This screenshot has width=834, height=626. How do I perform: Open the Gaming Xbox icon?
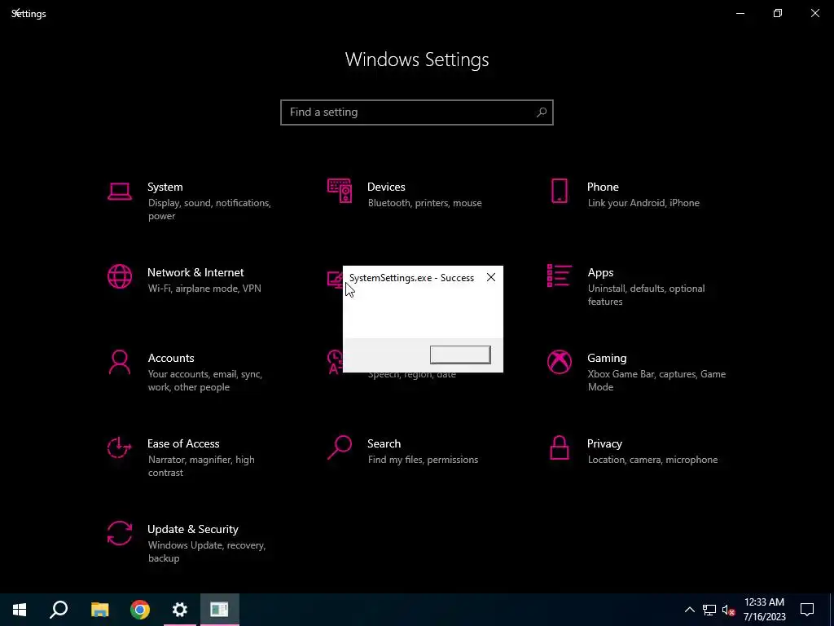click(x=559, y=362)
